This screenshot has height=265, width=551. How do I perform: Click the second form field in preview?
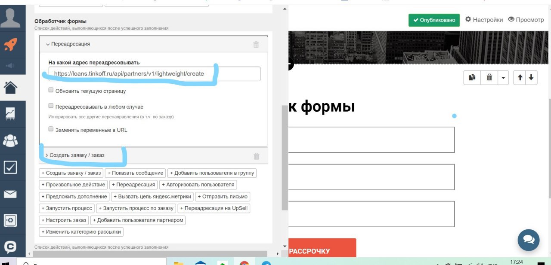click(x=371, y=177)
